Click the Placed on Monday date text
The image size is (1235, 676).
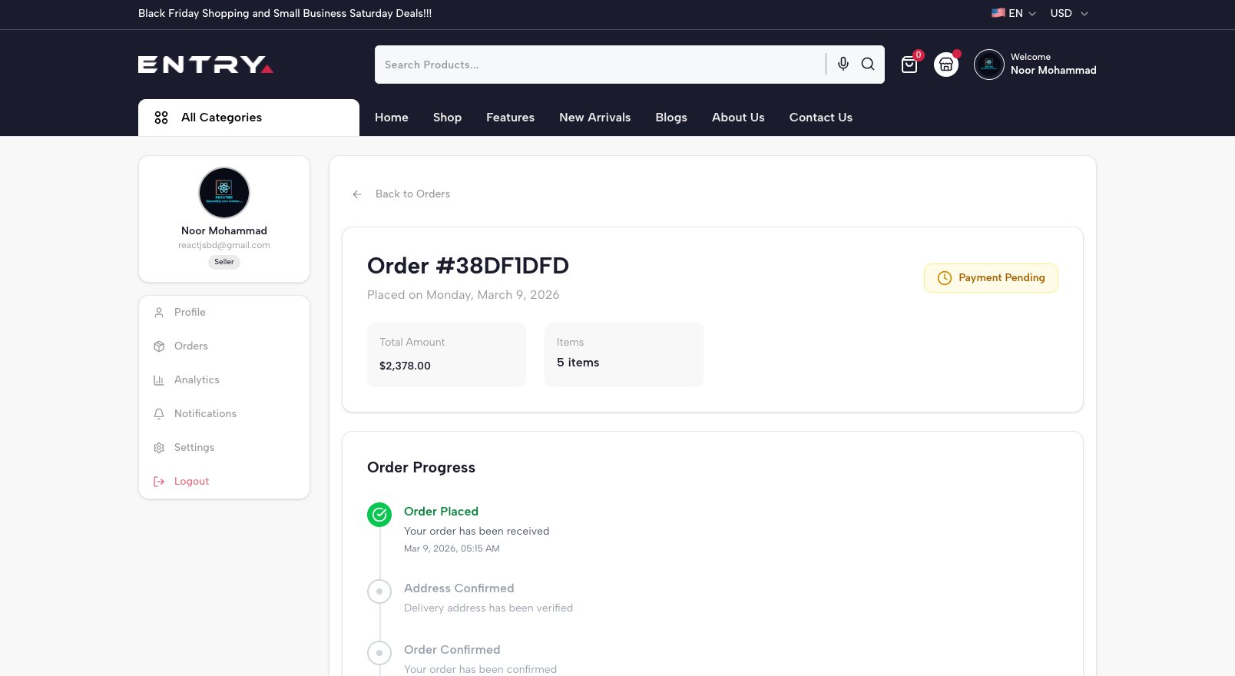pos(463,295)
